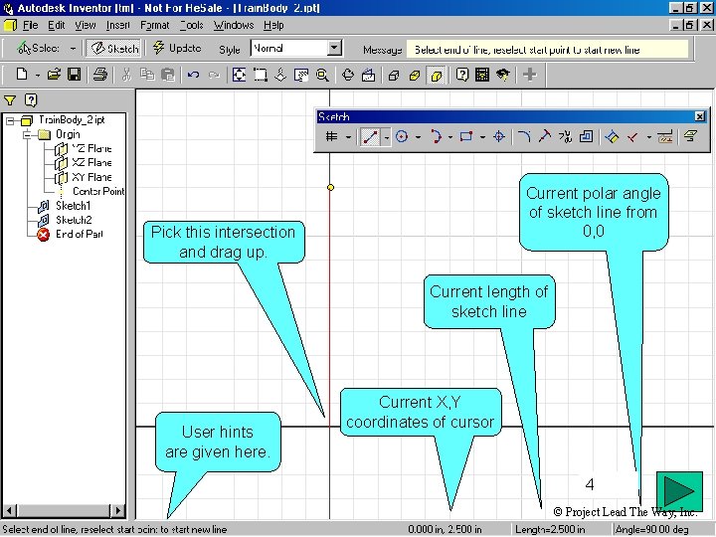Screen dimensions: 716x537
Task: Click the Extend tool next to Fillet
Action: (545, 136)
